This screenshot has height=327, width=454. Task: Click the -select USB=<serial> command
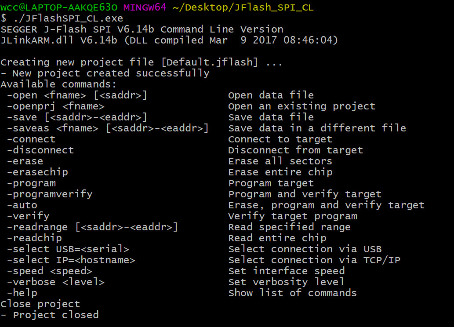click(x=68, y=249)
